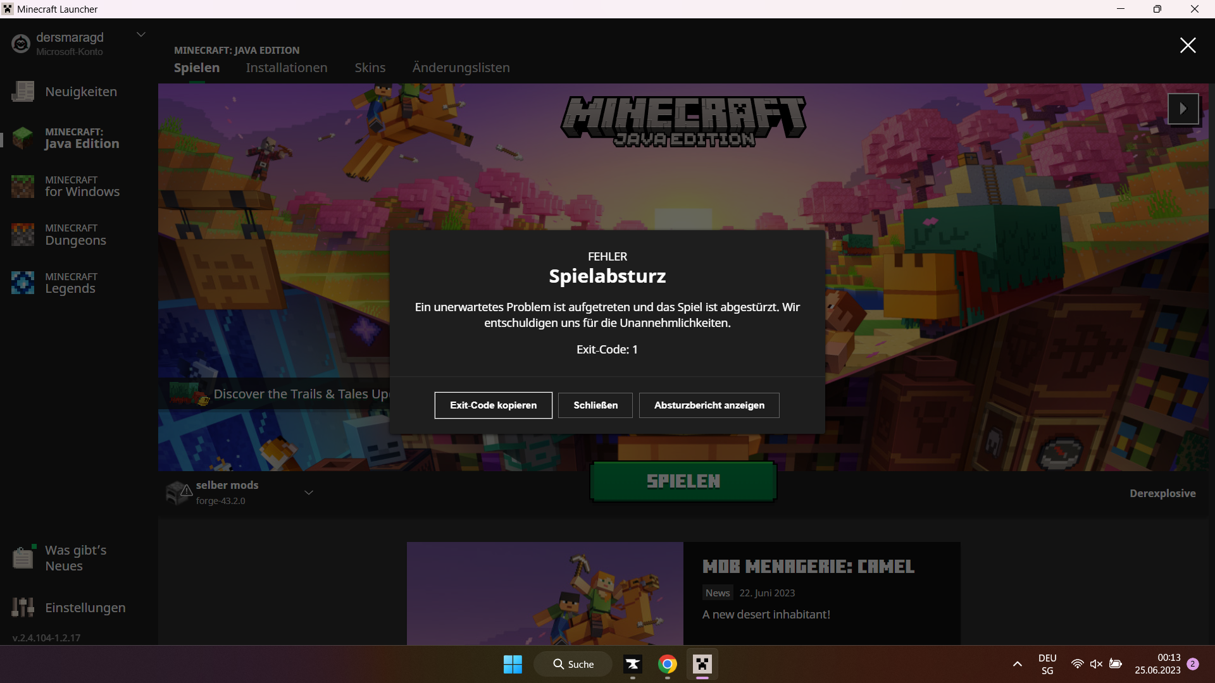
Task: Click the Windows Suche search field
Action: tap(573, 664)
